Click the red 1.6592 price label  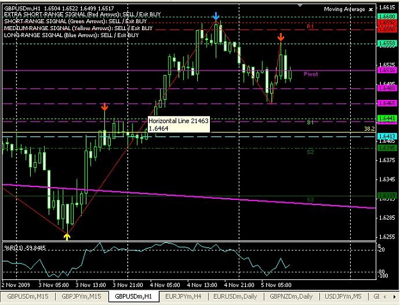pos(387,22)
